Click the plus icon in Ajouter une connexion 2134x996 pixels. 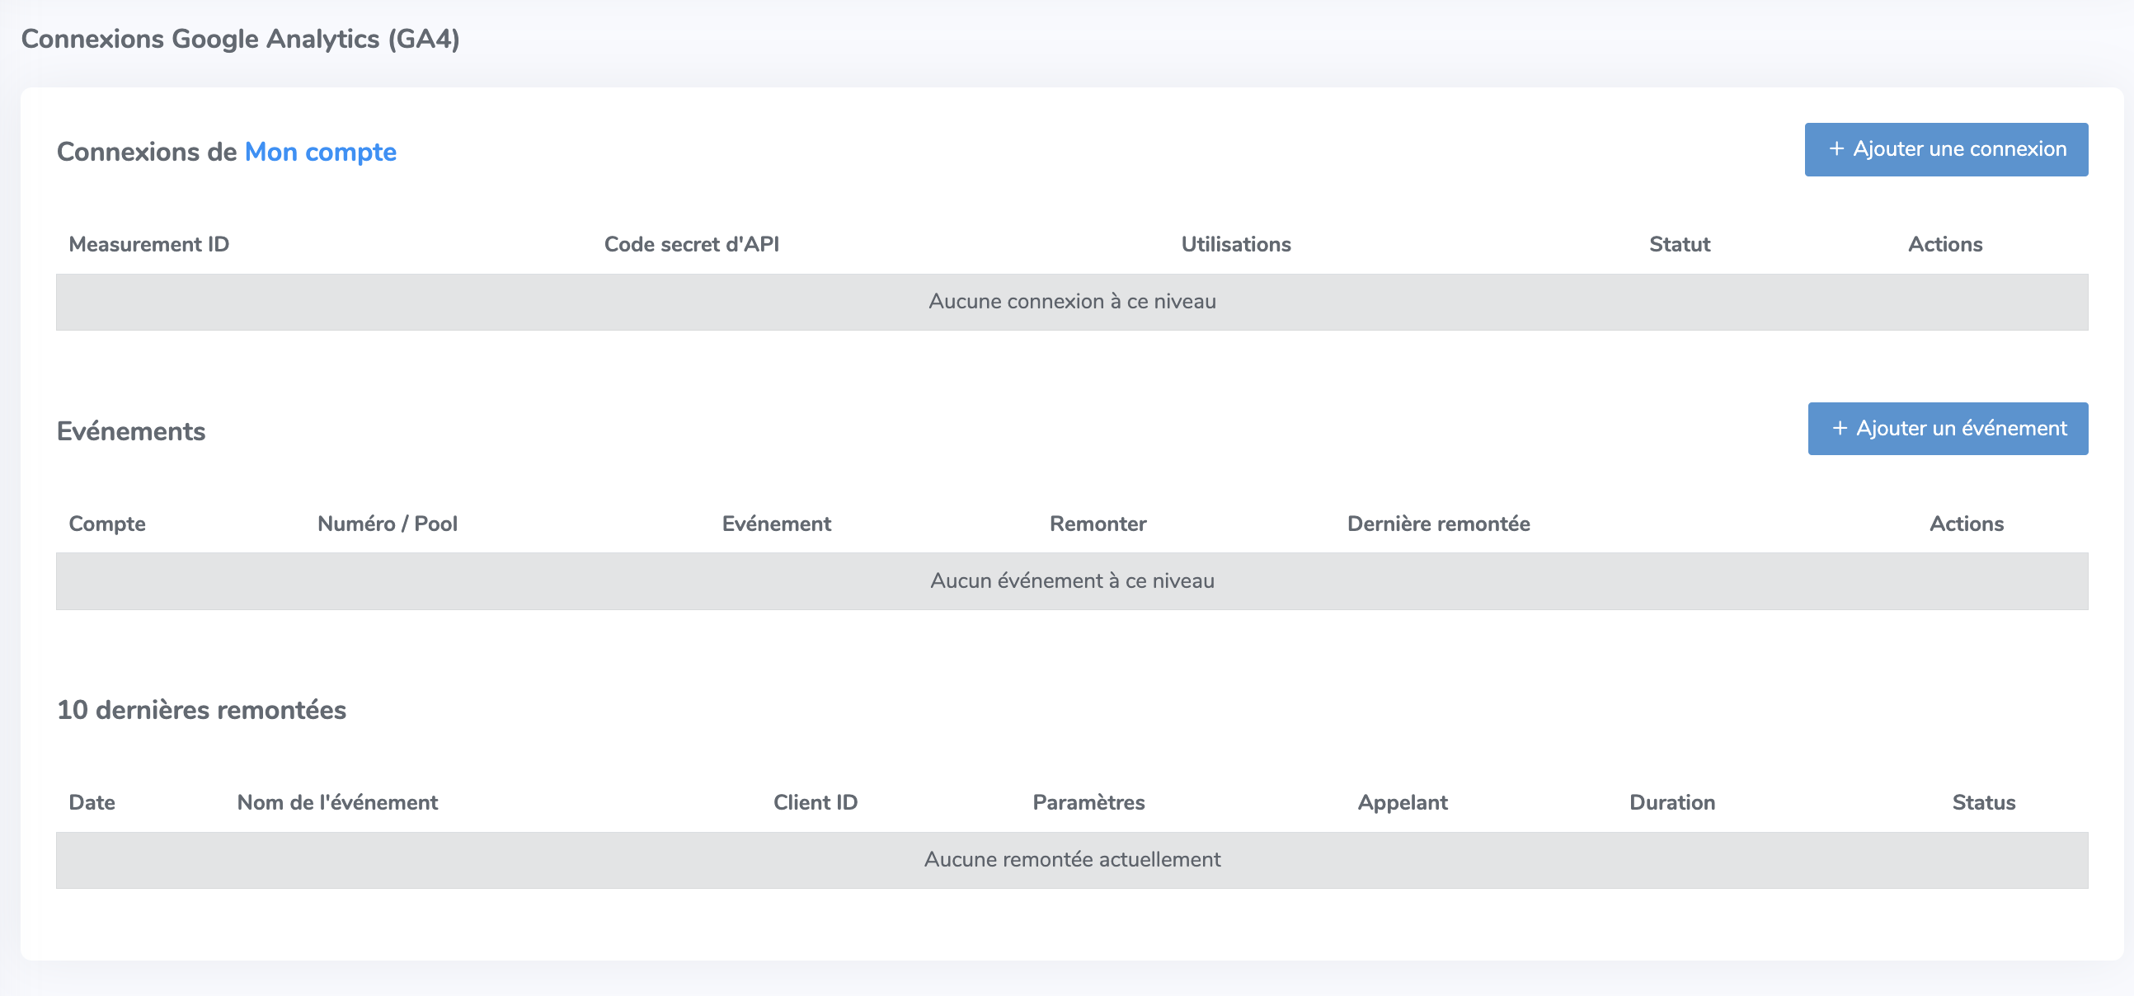click(x=1836, y=149)
